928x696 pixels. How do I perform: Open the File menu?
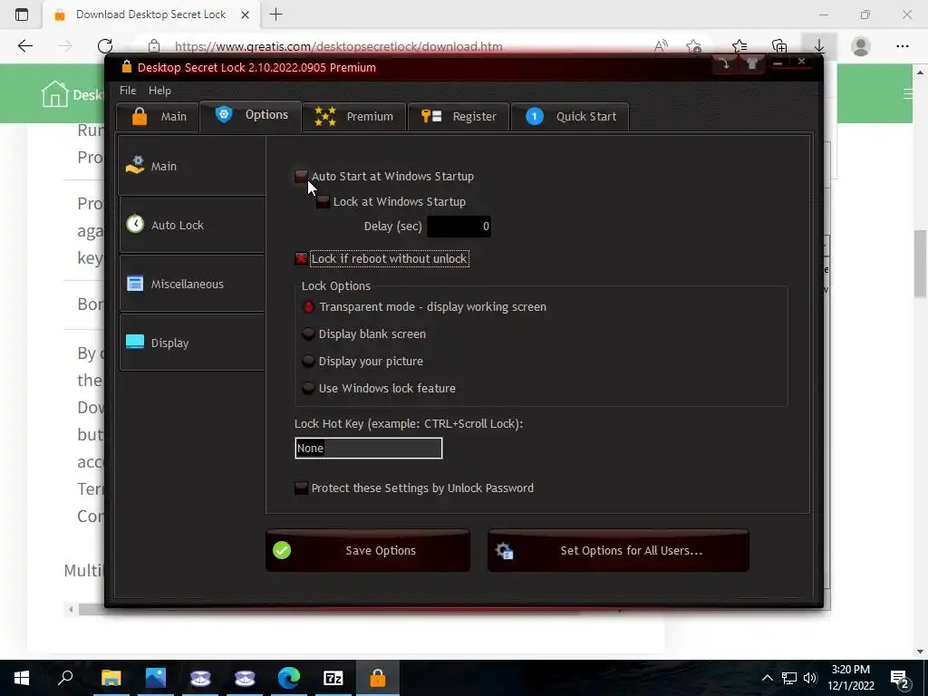128,91
